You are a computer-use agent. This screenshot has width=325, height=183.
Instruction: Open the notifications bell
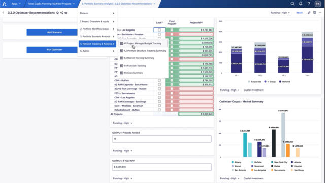click(x=301, y=4)
